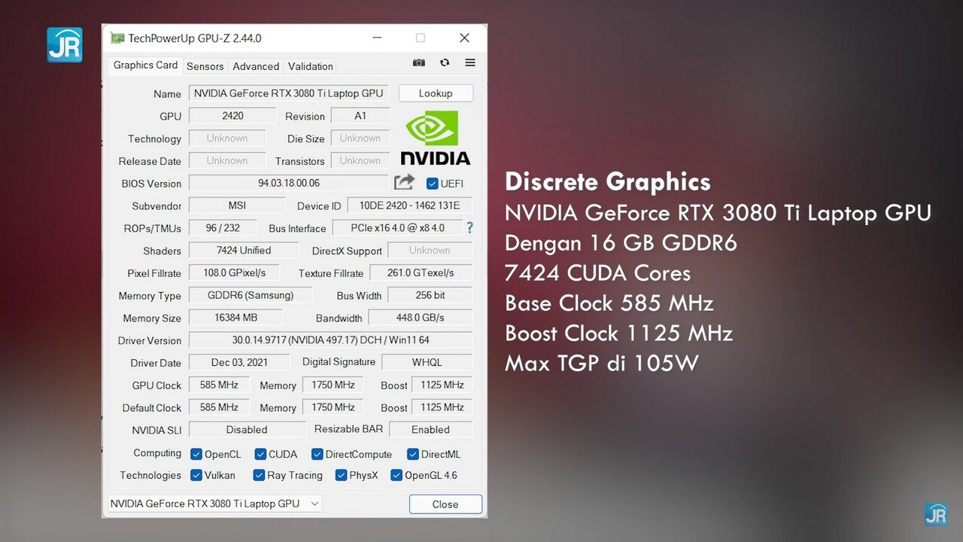The height and width of the screenshot is (542, 963).
Task: Click the Bus Interface question mark icon
Action: (x=470, y=227)
